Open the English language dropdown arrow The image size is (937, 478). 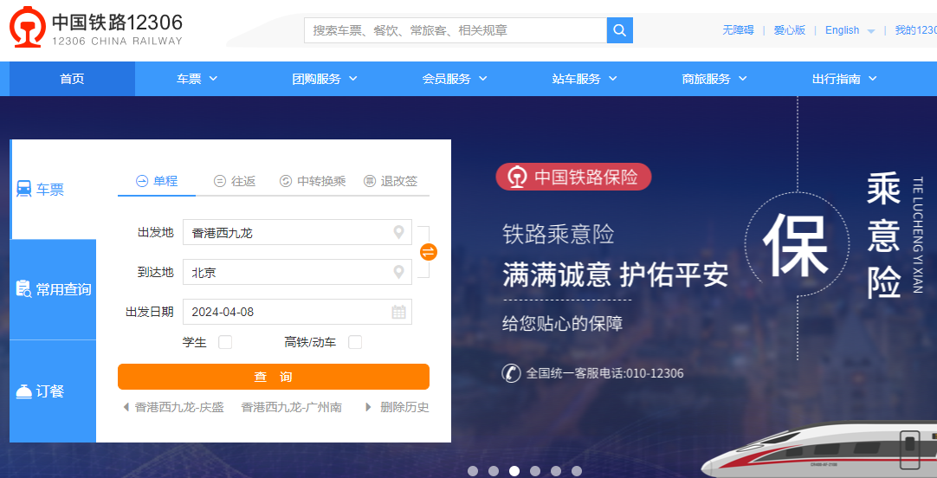870,32
